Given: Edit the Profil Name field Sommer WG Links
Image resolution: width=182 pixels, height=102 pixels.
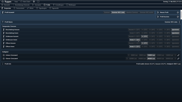Looking at the screenshot, I should click(x=171, y=22).
